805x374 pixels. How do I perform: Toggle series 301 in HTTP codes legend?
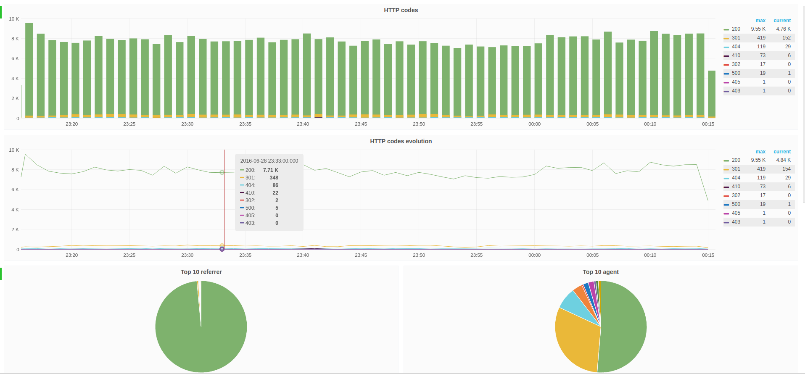tap(736, 38)
